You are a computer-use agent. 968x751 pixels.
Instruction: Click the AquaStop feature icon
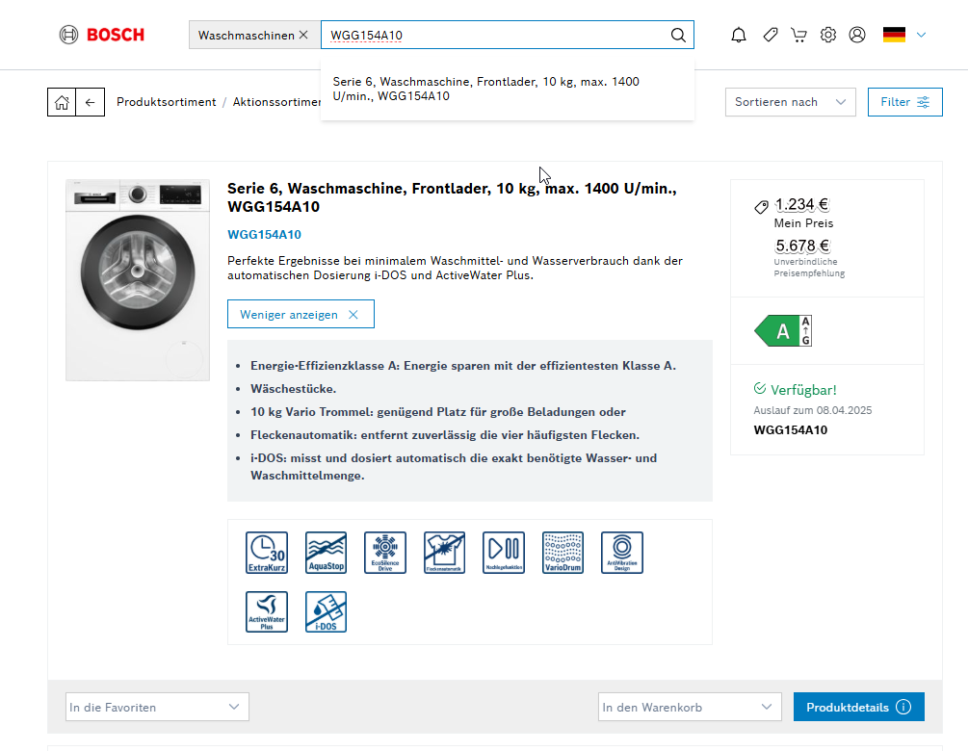pyautogui.click(x=326, y=552)
